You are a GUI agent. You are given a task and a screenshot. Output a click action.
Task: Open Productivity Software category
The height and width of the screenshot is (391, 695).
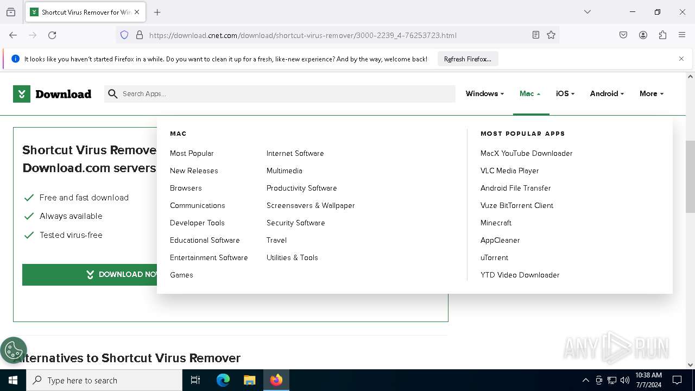301,188
